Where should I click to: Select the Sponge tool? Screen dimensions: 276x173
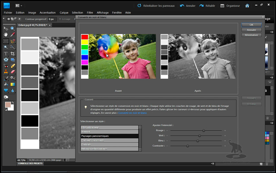coord(6,97)
